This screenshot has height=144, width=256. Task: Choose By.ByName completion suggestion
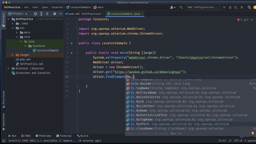coord(190,111)
